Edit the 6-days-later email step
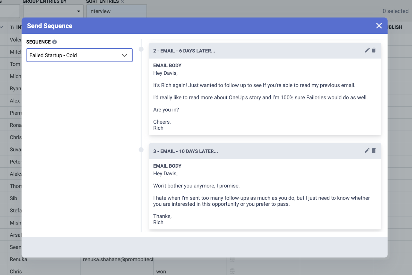The width and height of the screenshot is (412, 275). 367,50
